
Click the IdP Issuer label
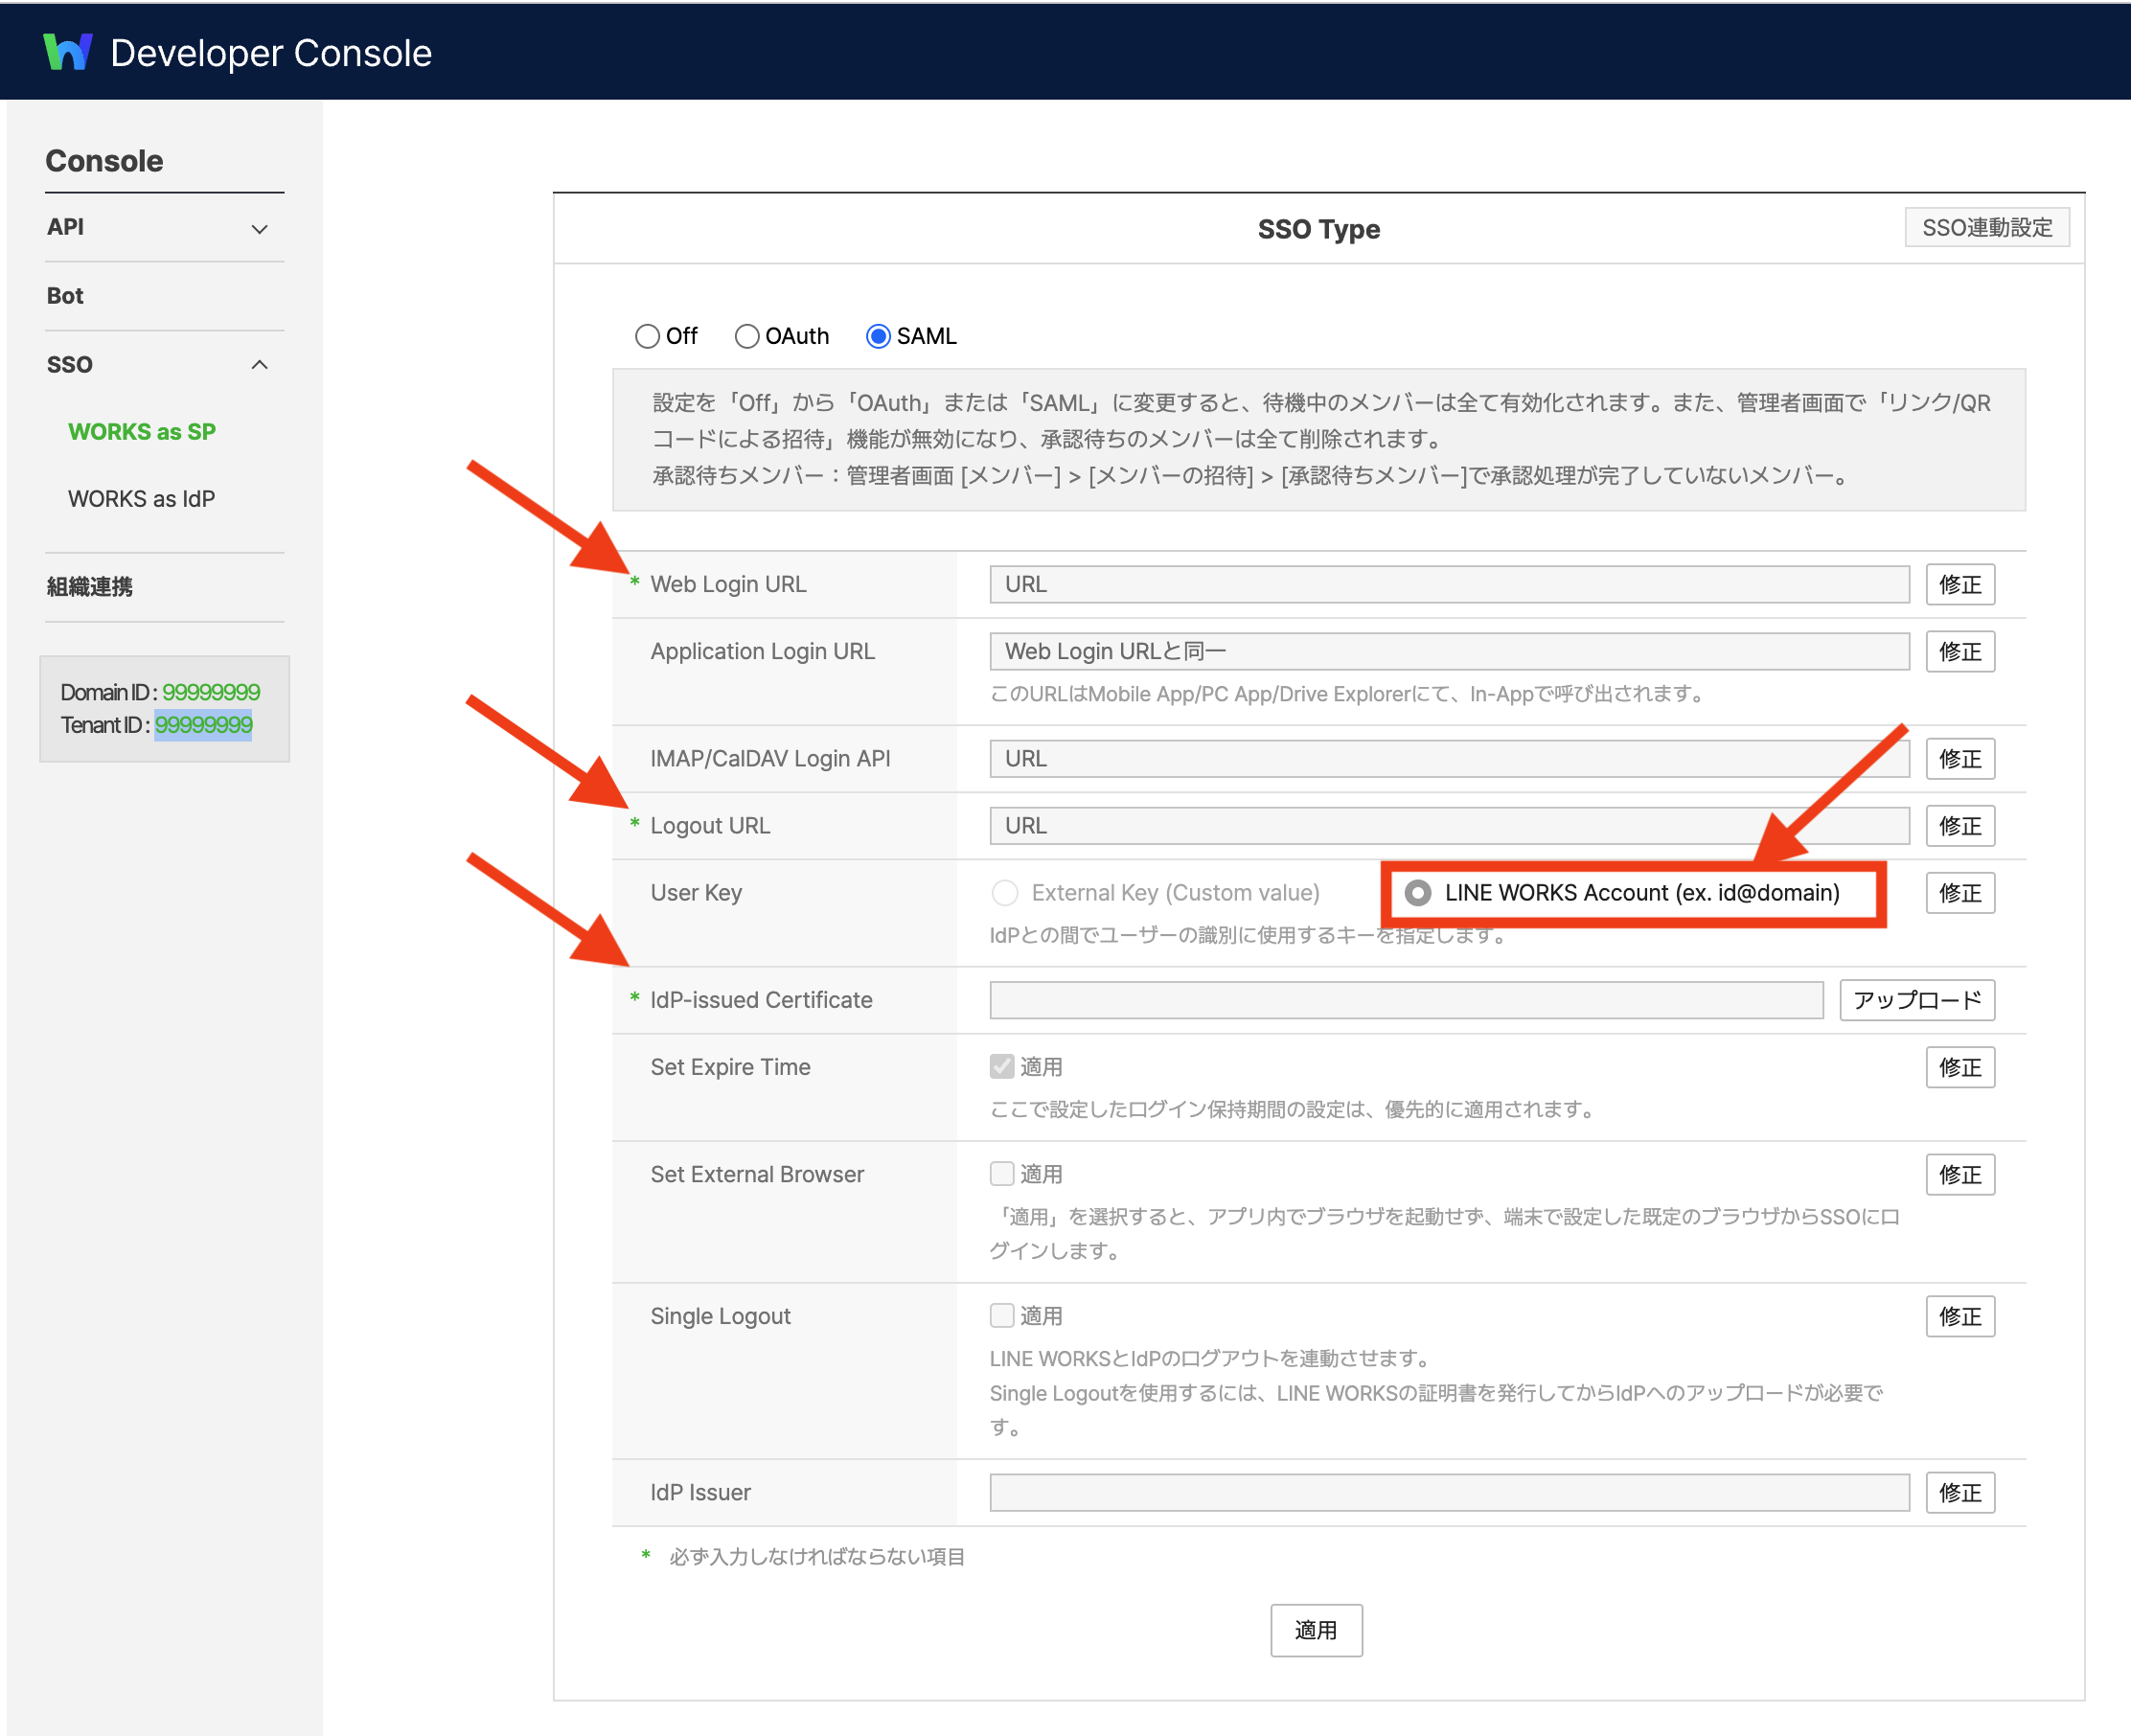click(700, 1493)
